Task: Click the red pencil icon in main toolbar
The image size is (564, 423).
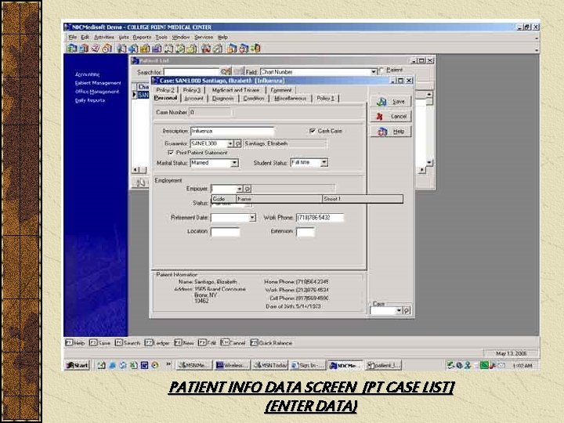Action: (96, 49)
